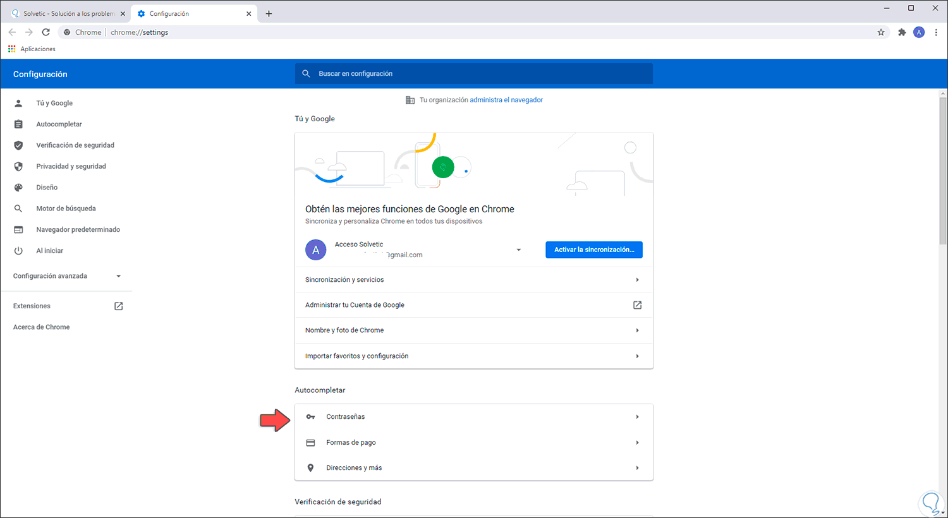Open Verificación de seguridad in sidebar
Screen dimensions: 948x518
(75, 145)
